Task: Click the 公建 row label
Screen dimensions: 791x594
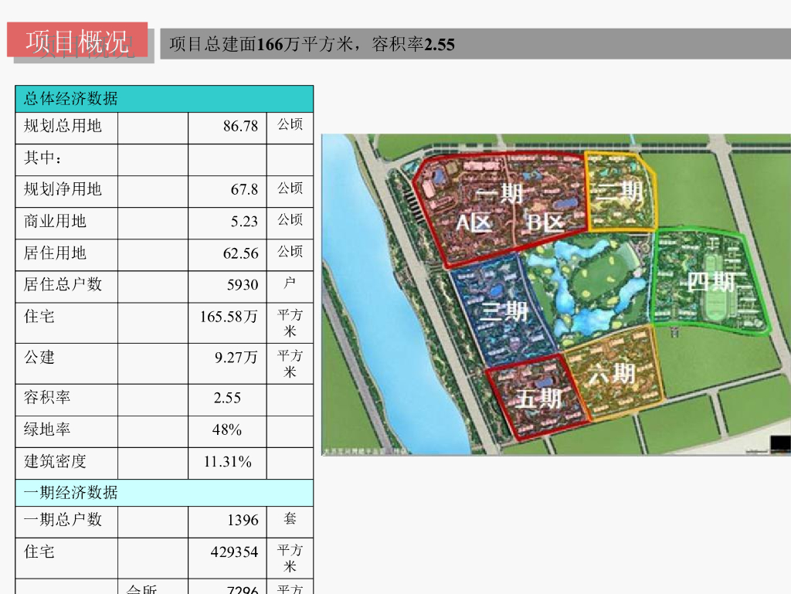Action: coord(39,357)
